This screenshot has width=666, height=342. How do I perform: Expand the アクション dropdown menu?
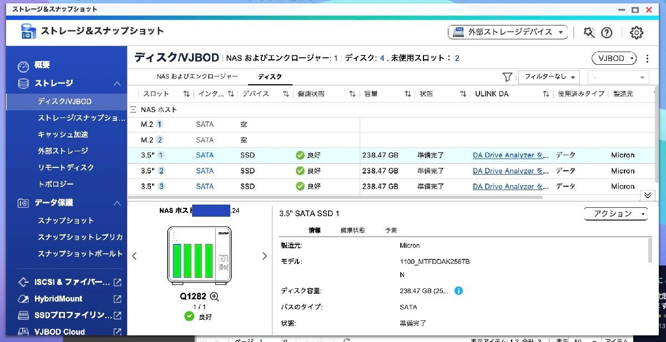coord(616,214)
